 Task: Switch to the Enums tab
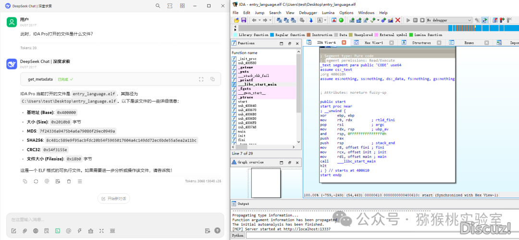coord(469,43)
